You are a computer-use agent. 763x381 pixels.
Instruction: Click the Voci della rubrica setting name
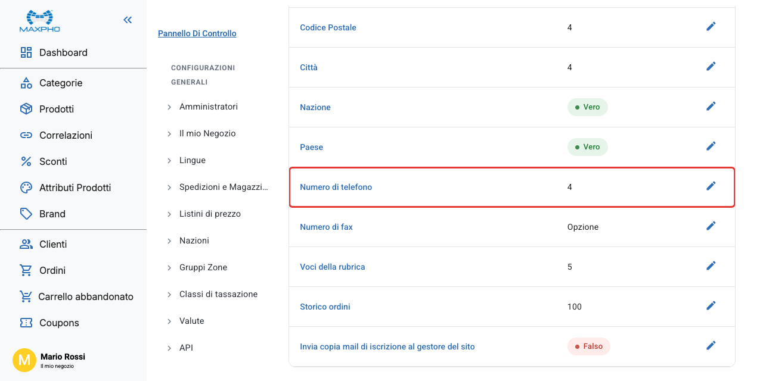pos(332,267)
